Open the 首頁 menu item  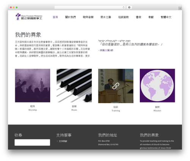(x=55, y=17)
